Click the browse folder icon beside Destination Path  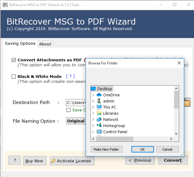point(187,102)
